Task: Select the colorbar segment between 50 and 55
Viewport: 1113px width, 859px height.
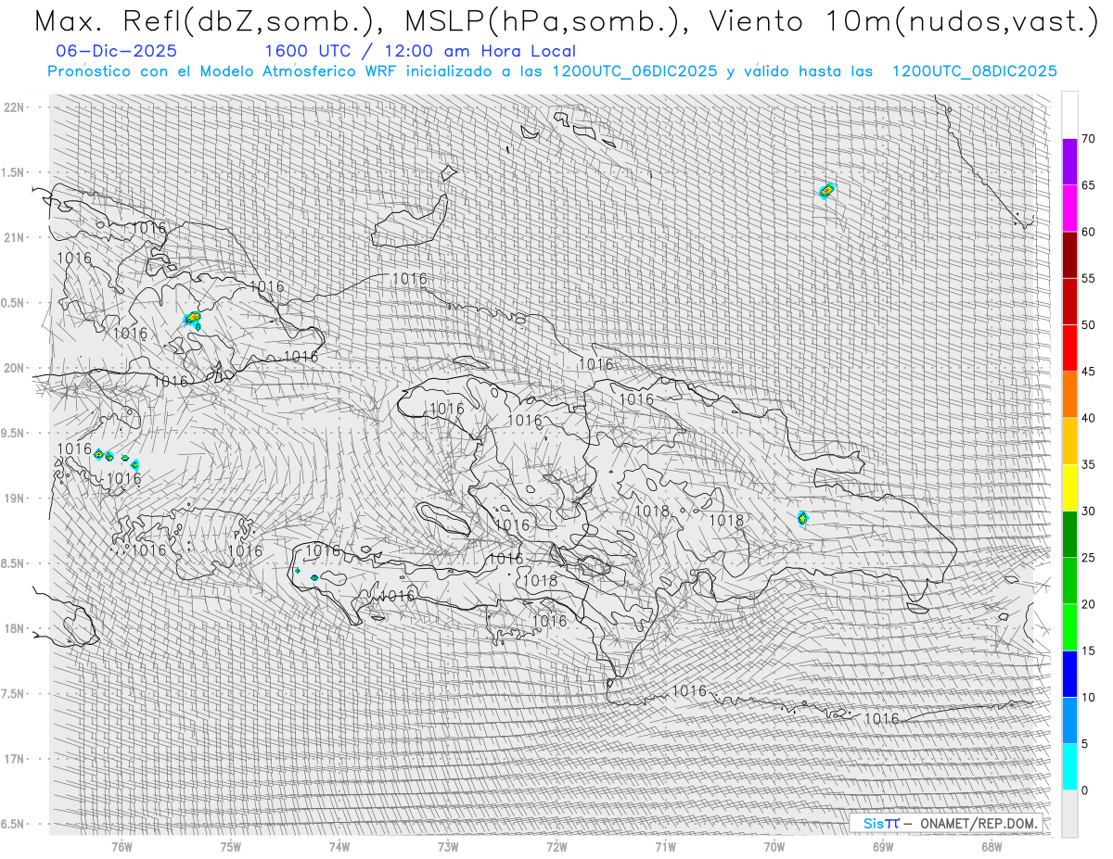Action: [1069, 301]
